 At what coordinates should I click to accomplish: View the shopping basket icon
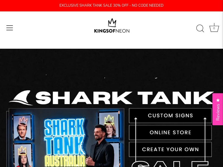[x=214, y=28]
